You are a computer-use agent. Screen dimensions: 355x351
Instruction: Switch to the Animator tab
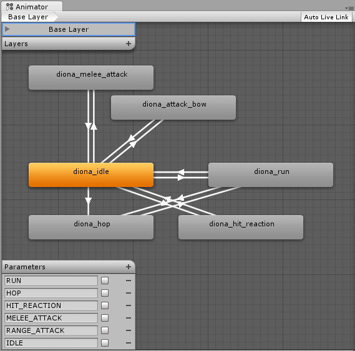tap(32, 6)
